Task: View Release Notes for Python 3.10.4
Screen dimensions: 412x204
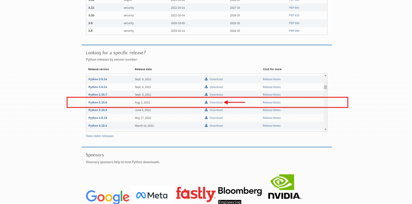Action: tap(272, 126)
